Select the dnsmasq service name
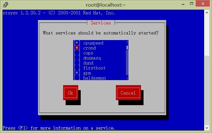The height and width of the screenshot is (133, 212). pyautogui.click(x=92, y=58)
